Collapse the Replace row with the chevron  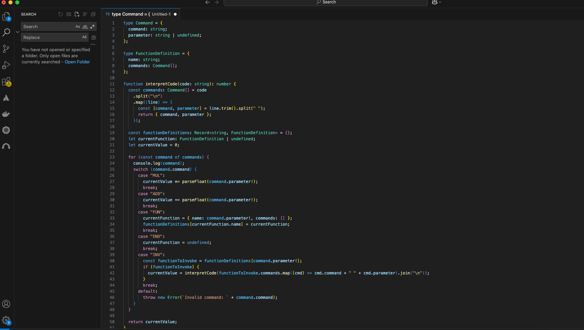(x=18, y=32)
